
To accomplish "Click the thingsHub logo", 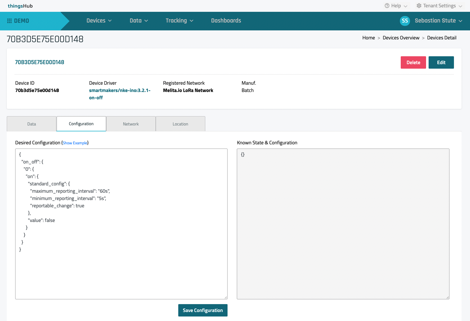I will (x=20, y=6).
